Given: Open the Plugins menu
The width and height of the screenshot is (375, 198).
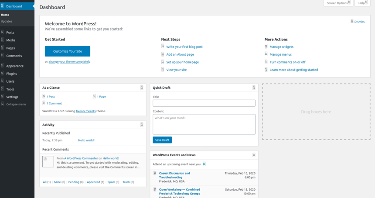Looking at the screenshot, I should click(x=11, y=74).
